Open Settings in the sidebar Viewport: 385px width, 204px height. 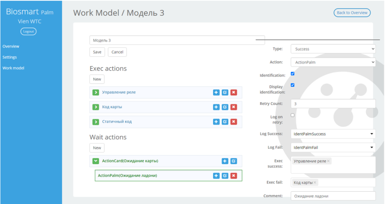[x=9, y=57]
